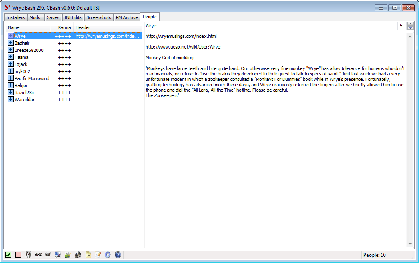Click the Wrye Bash logo in title bar
The width and height of the screenshot is (419, 263).
click(x=7, y=7)
